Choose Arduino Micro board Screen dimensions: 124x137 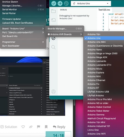(104, 69)
